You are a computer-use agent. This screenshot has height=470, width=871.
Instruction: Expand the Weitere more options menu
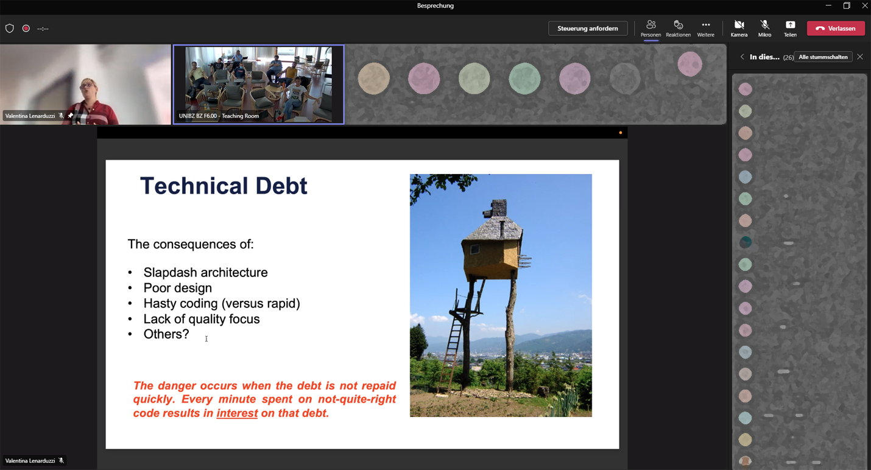pyautogui.click(x=705, y=28)
